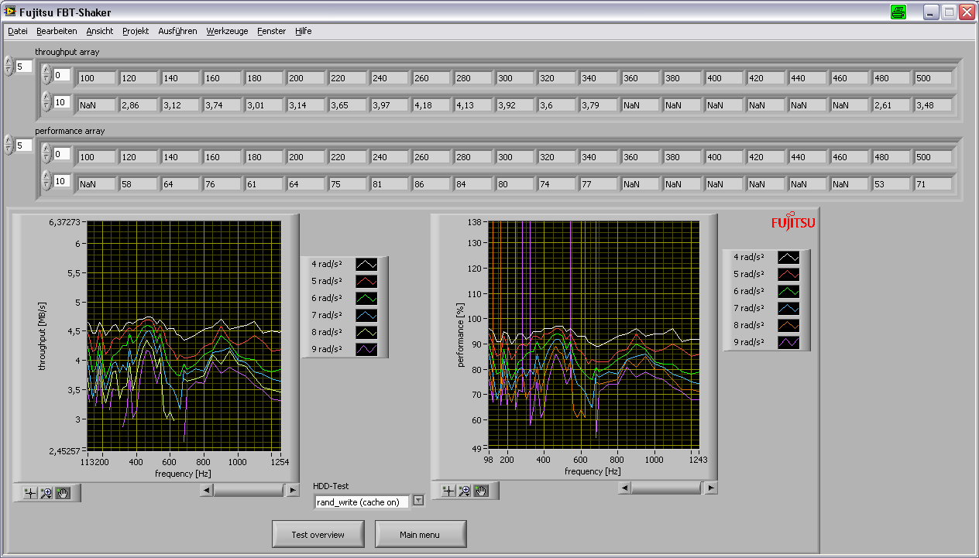Select the pan hand tool under the throughput graph
This screenshot has width=979, height=558.
(63, 493)
